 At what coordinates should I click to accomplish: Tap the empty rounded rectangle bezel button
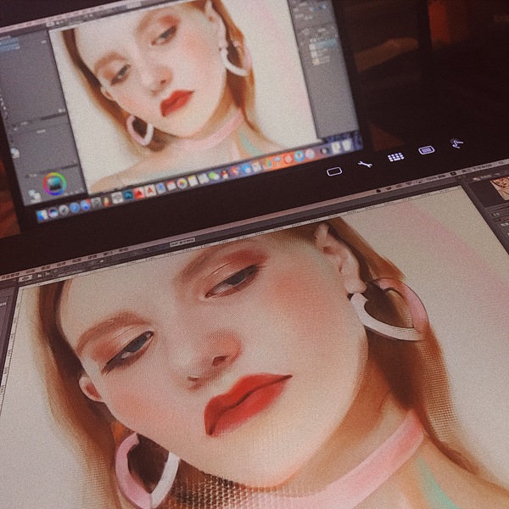[334, 171]
